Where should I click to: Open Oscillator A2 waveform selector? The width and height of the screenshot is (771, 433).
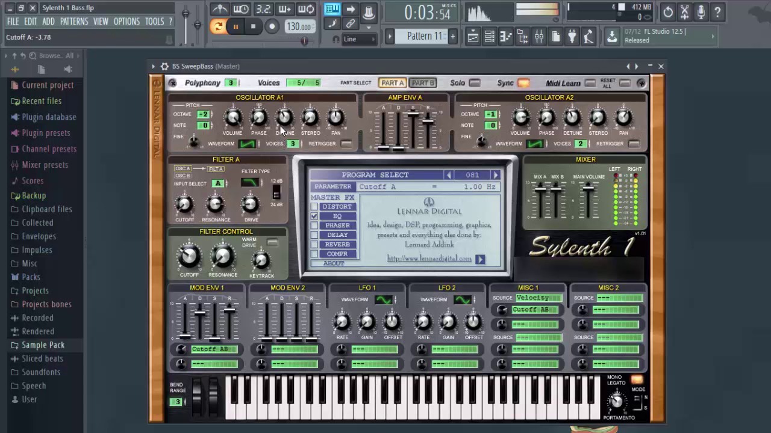tap(535, 144)
